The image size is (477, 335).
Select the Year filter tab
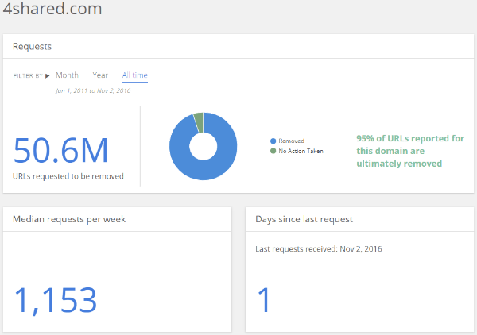coord(100,75)
